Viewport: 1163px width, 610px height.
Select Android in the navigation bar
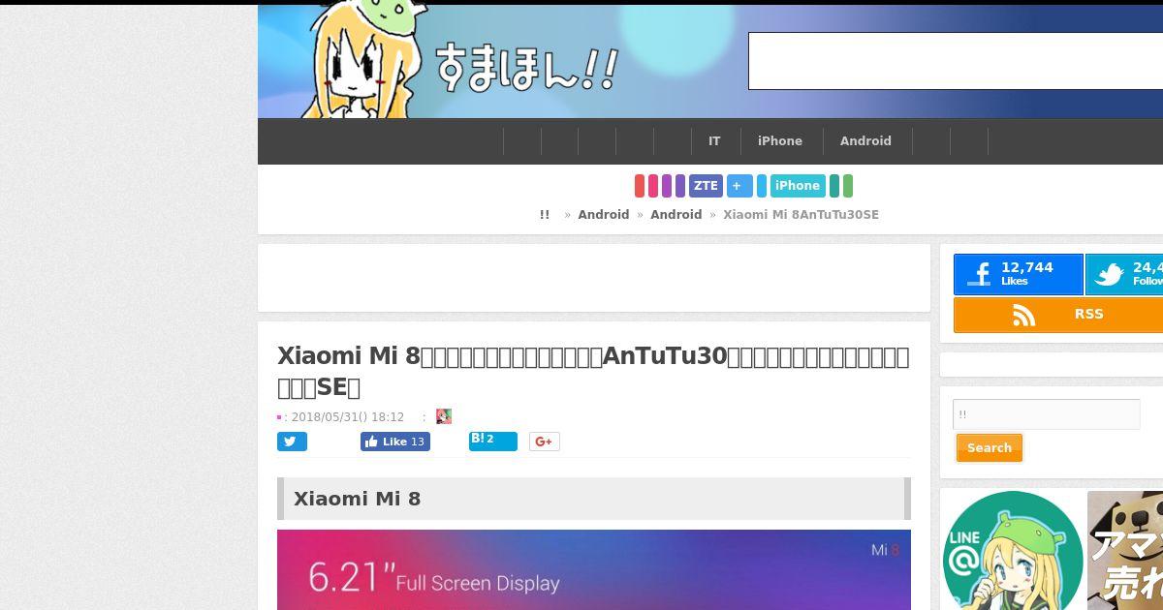point(865,141)
